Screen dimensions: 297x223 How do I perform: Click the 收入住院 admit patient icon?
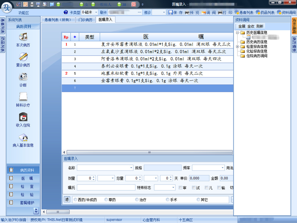point(23,117)
